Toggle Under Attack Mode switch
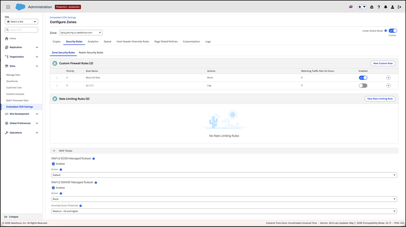 393,31
